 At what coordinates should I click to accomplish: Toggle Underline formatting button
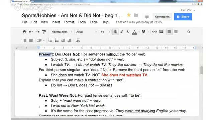(x=128, y=32)
